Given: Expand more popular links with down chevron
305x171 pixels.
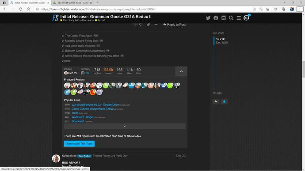Looking at the screenshot, I should [125, 126].
